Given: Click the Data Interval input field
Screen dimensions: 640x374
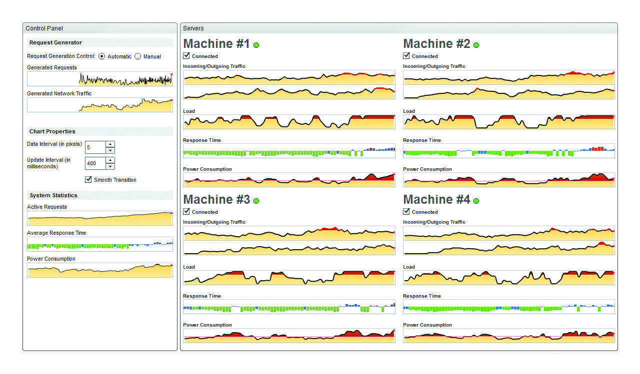Looking at the screenshot, I should [x=95, y=147].
